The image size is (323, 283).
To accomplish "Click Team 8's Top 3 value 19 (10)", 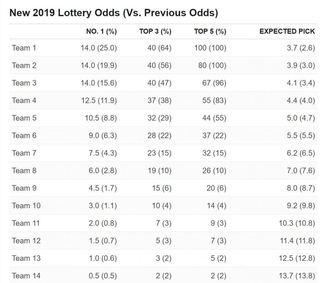I will point(159,171).
